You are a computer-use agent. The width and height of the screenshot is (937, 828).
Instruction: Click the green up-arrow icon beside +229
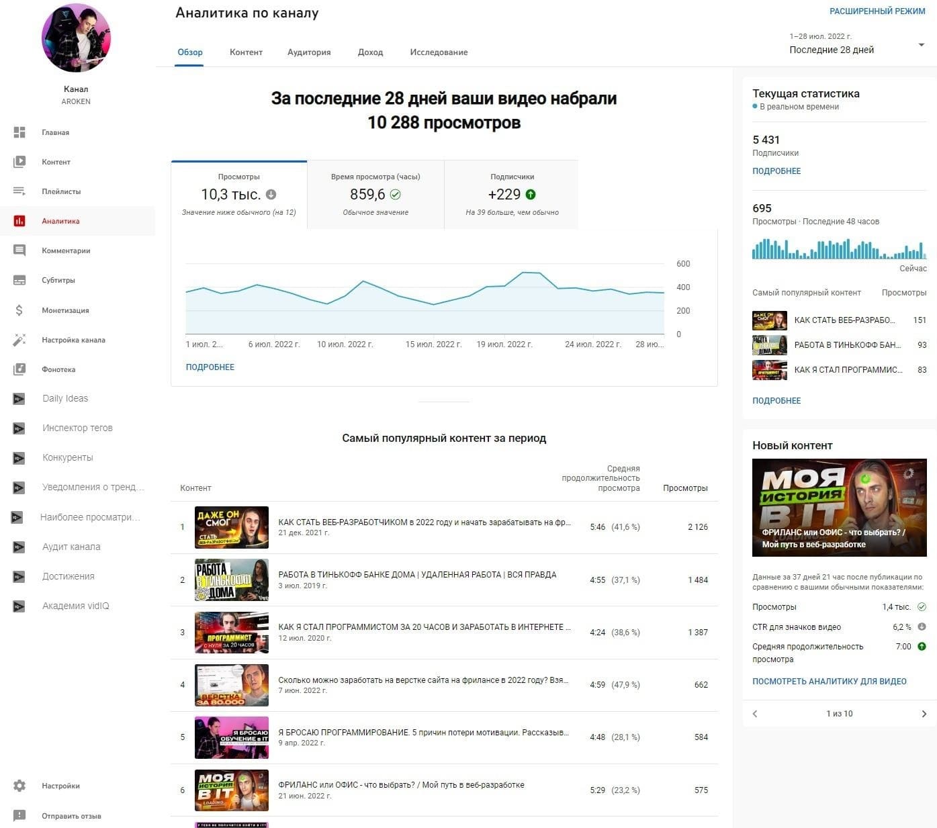click(531, 194)
